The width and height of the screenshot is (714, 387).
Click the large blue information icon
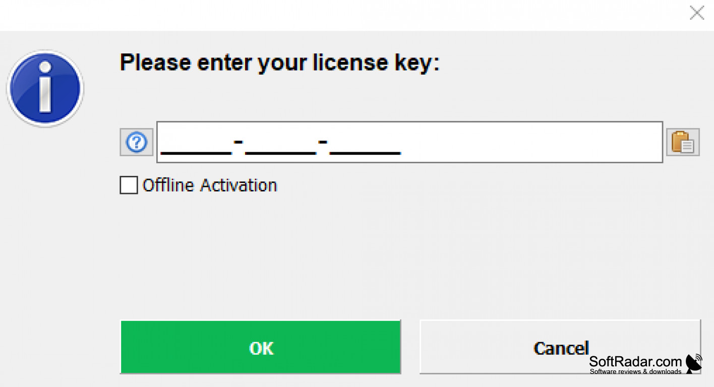click(45, 89)
